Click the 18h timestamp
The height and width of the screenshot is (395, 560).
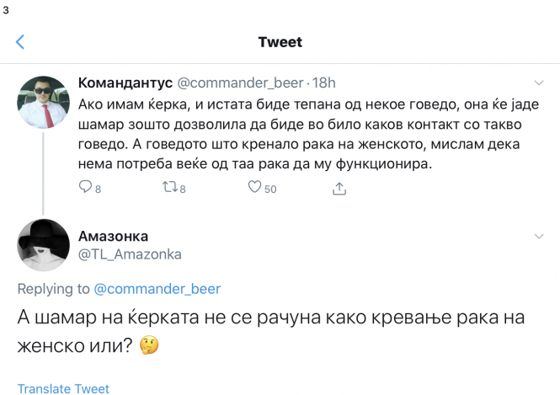coord(324,83)
